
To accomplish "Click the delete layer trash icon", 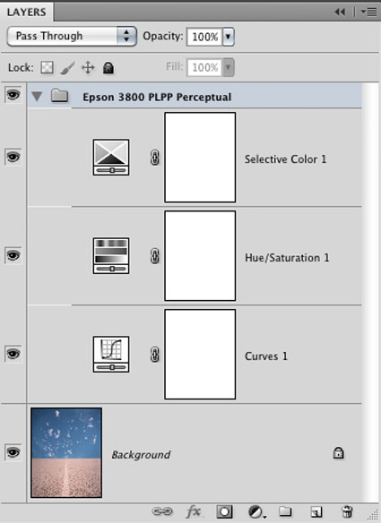I will click(x=347, y=511).
